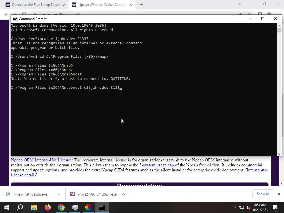Maximize the Command Prompt window

(263, 19)
